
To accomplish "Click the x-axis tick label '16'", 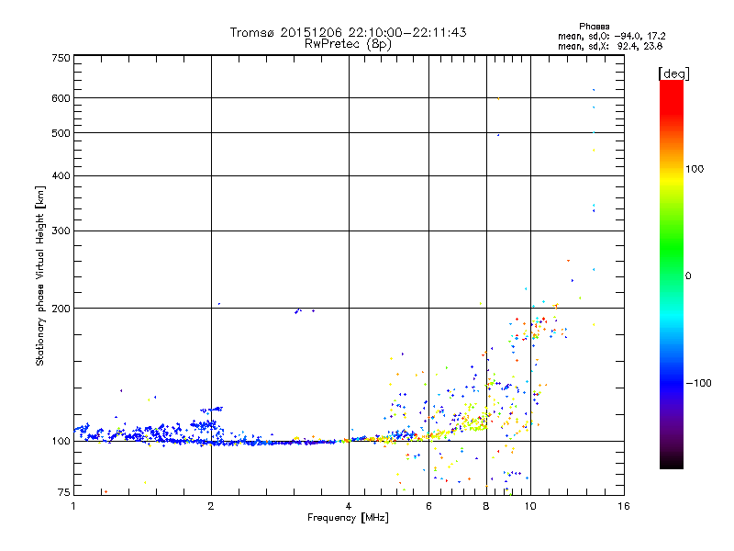I will coord(624,506).
